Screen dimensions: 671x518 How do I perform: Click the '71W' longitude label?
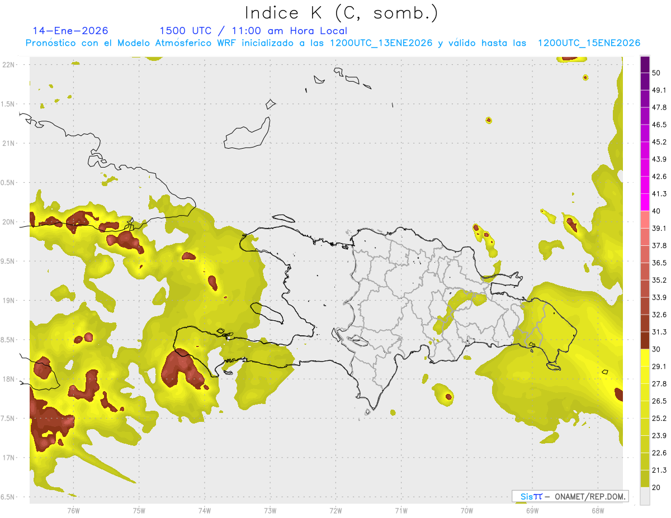tap(401, 510)
